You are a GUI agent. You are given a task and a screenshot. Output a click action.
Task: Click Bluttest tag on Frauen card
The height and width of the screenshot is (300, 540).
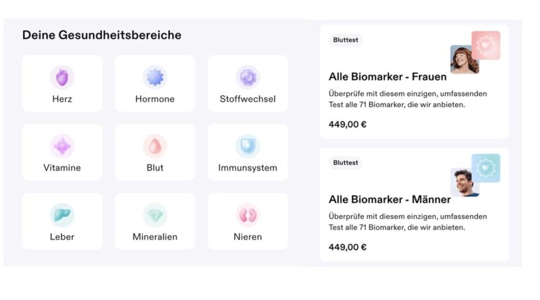tap(346, 40)
